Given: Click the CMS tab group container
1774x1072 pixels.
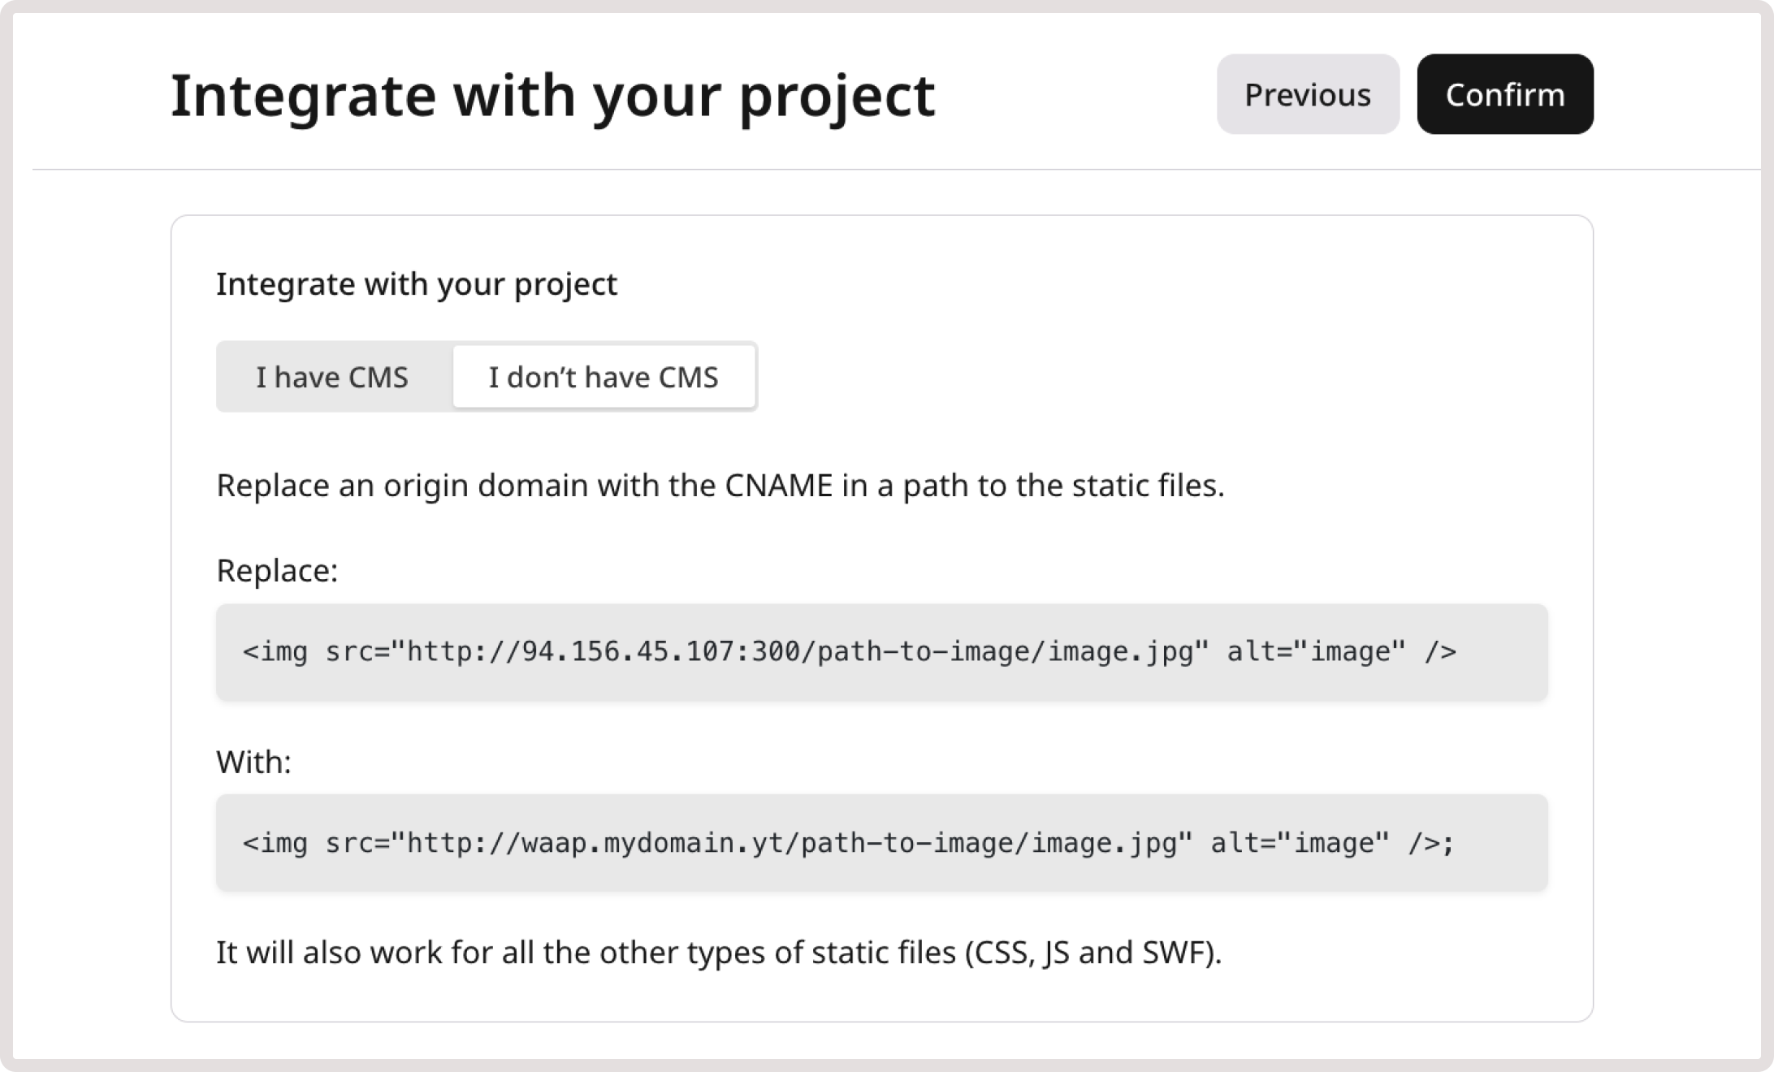Looking at the screenshot, I should click(486, 376).
